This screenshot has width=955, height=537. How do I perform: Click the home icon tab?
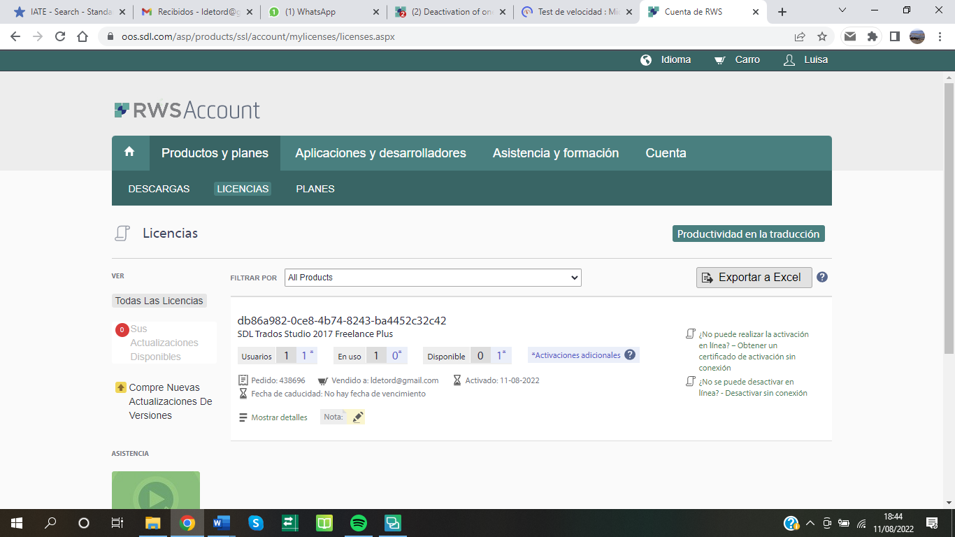tap(130, 152)
